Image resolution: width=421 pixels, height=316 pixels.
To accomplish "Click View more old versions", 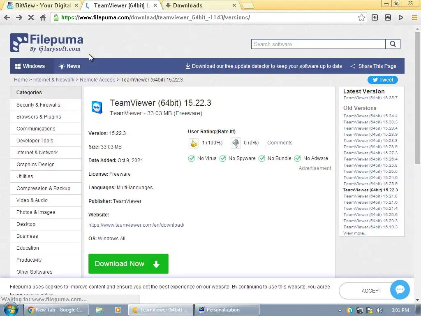I will tap(355, 233).
